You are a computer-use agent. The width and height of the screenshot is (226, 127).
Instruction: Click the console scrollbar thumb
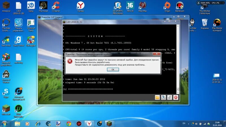pyautogui.click(x=178, y=89)
